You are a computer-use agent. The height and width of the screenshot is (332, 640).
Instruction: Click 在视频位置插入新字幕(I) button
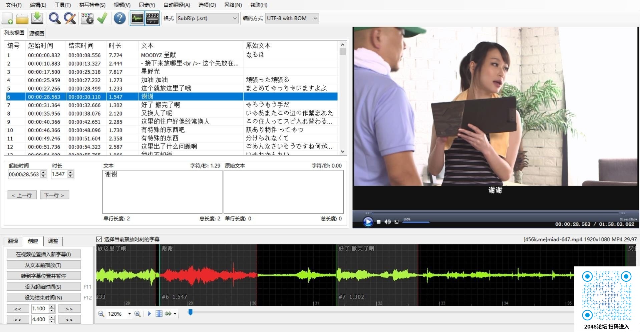click(x=44, y=254)
